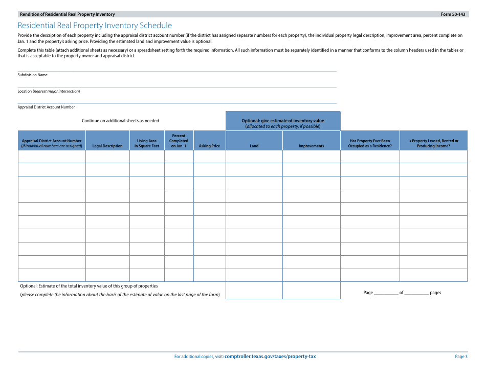Select first row Asking Price cell
The height and width of the screenshot is (376, 486).
pos(209,157)
